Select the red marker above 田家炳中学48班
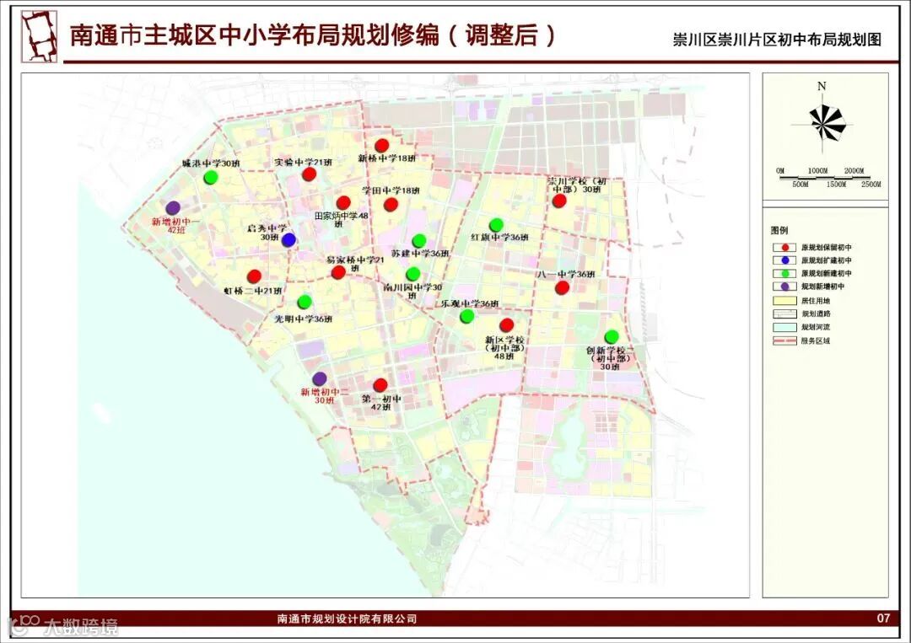This screenshot has width=911, height=643. pyautogui.click(x=343, y=202)
